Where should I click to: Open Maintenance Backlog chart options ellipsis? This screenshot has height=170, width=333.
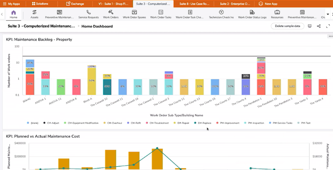click(330, 36)
